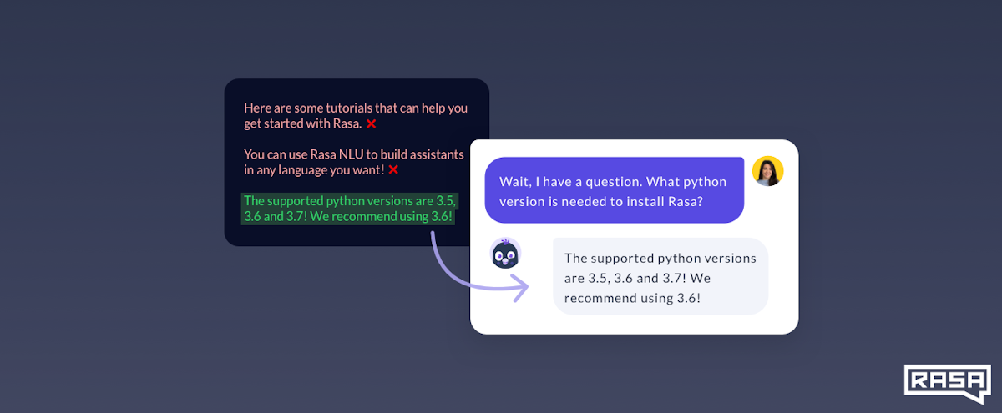Click the purple arrowhead pointing at bot reply

point(520,289)
